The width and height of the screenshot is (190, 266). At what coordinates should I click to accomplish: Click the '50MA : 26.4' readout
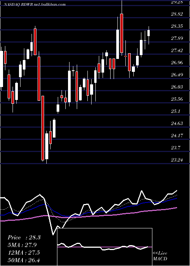(x=24, y=260)
